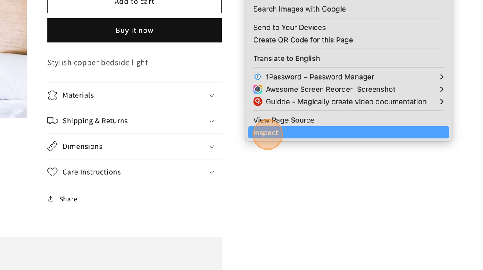The height and width of the screenshot is (270, 483).
Task: Open the Guidde submenu arrow
Action: pyautogui.click(x=442, y=101)
